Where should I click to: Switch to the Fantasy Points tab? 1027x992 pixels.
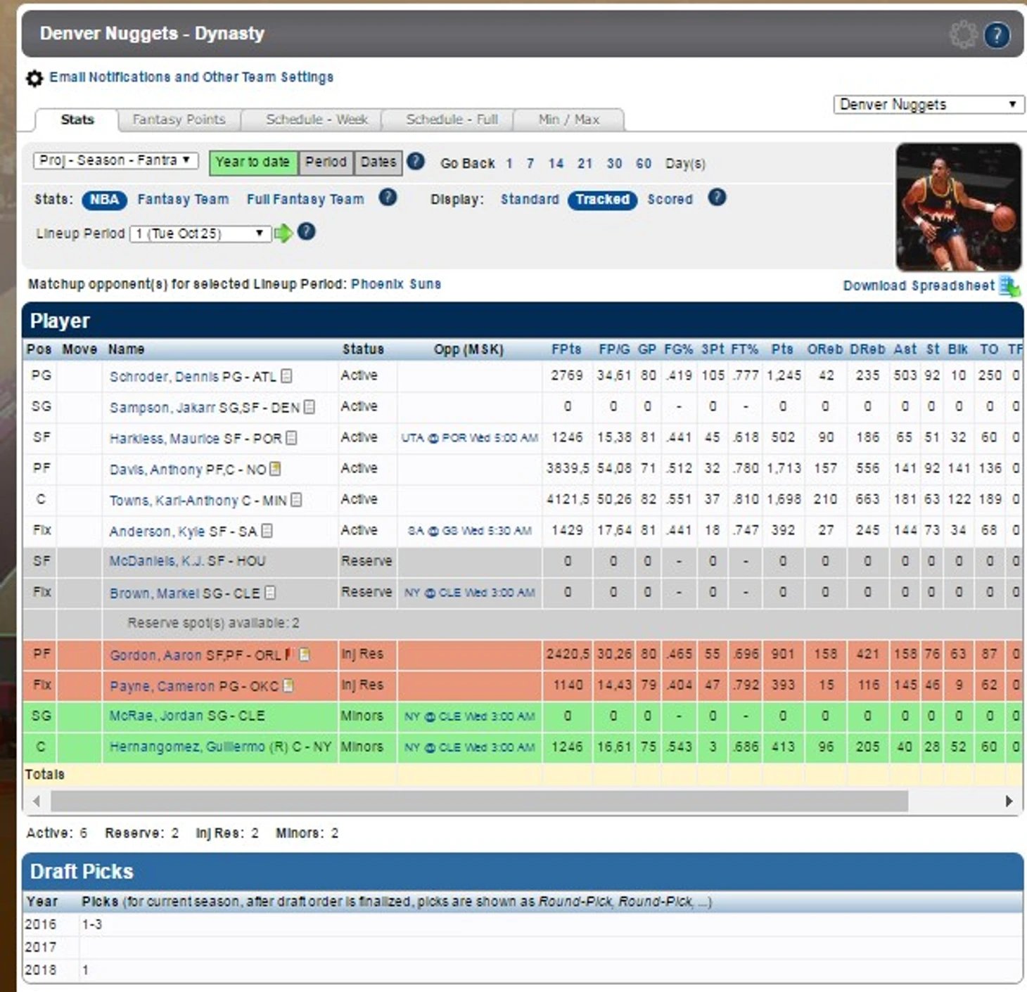pos(179,120)
